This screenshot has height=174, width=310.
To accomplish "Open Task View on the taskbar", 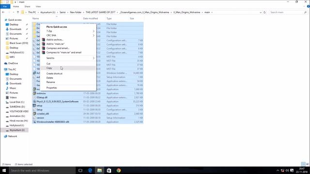I will point(80,171).
